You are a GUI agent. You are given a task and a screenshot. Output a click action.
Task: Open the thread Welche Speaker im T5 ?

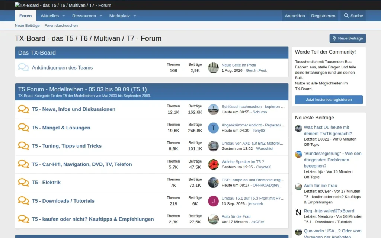click(x=243, y=162)
